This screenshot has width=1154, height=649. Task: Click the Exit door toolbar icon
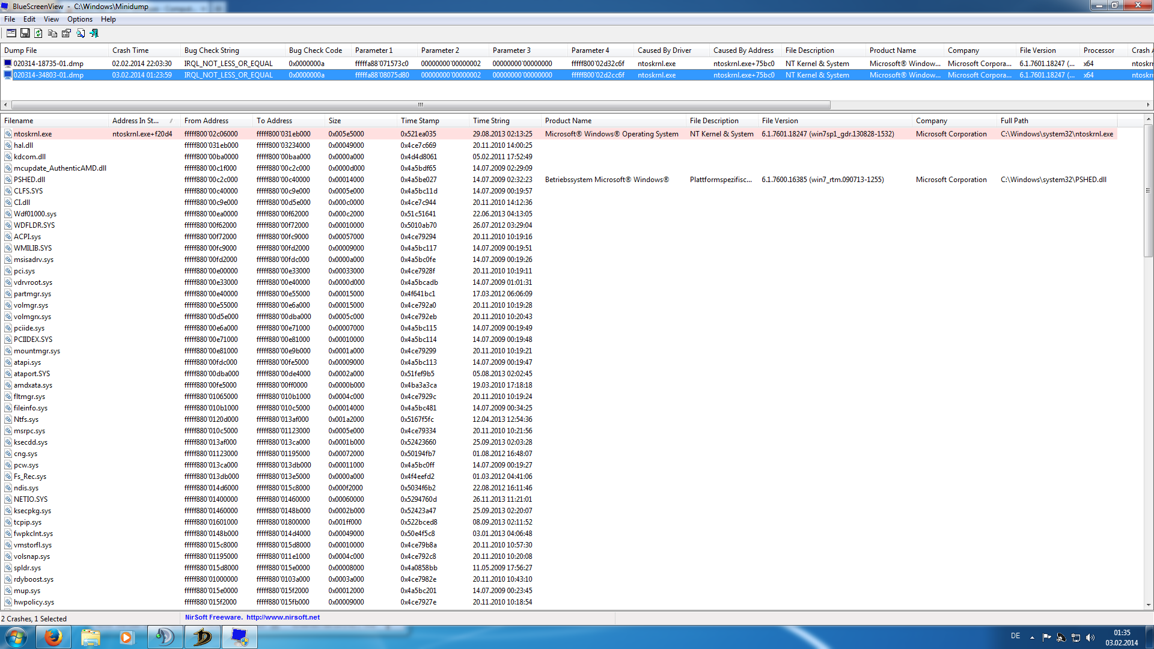click(x=94, y=33)
